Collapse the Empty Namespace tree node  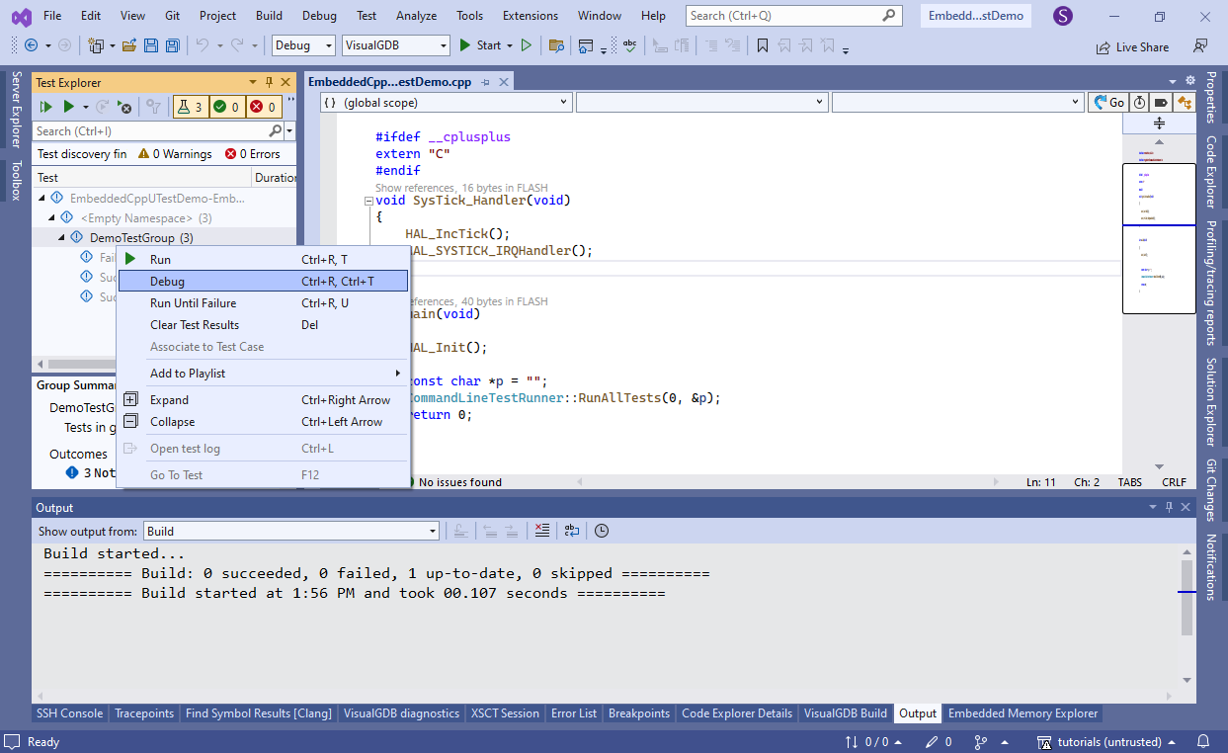coord(51,218)
